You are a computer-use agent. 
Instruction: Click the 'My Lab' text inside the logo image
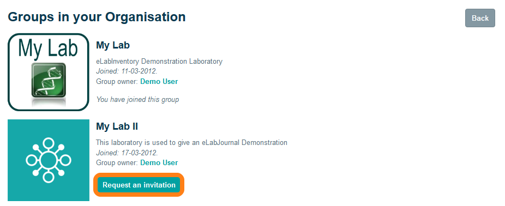coord(48,47)
